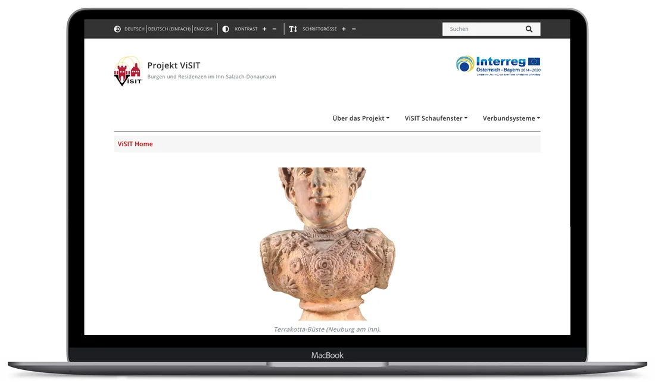This screenshot has height=383, width=655.
Task: Click the magnifying glass search icon
Action: click(x=529, y=29)
